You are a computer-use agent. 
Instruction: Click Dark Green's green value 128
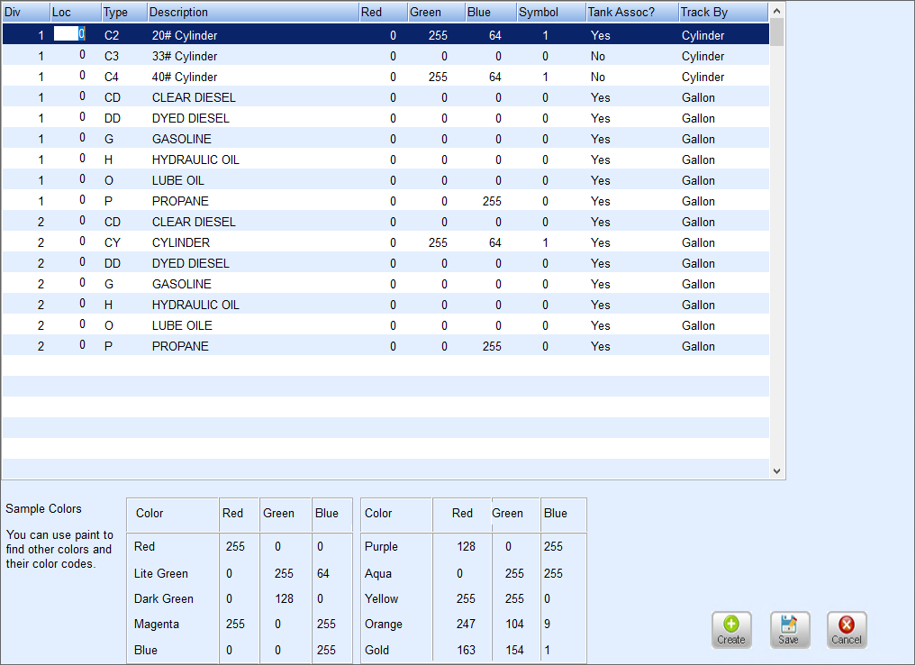click(284, 598)
